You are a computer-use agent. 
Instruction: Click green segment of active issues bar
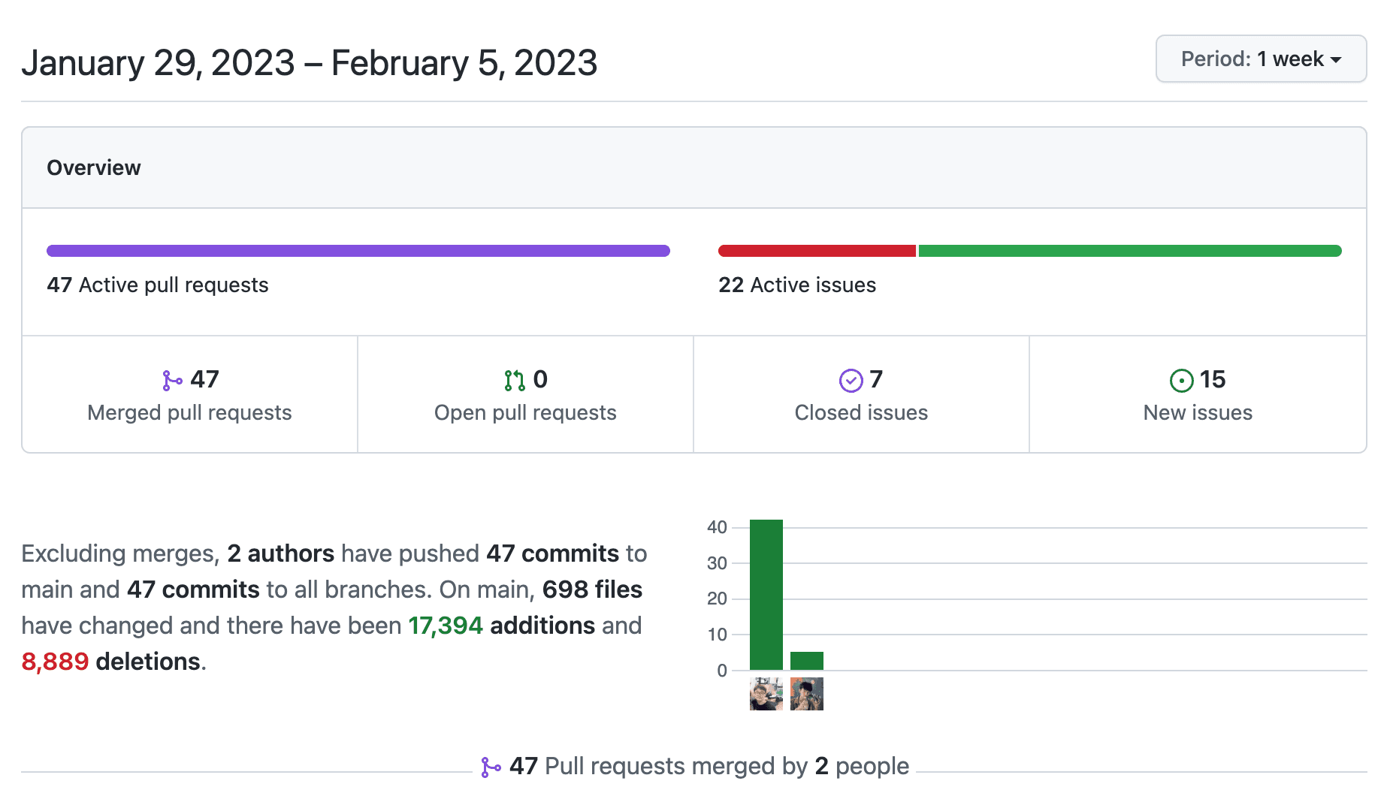pos(1129,251)
